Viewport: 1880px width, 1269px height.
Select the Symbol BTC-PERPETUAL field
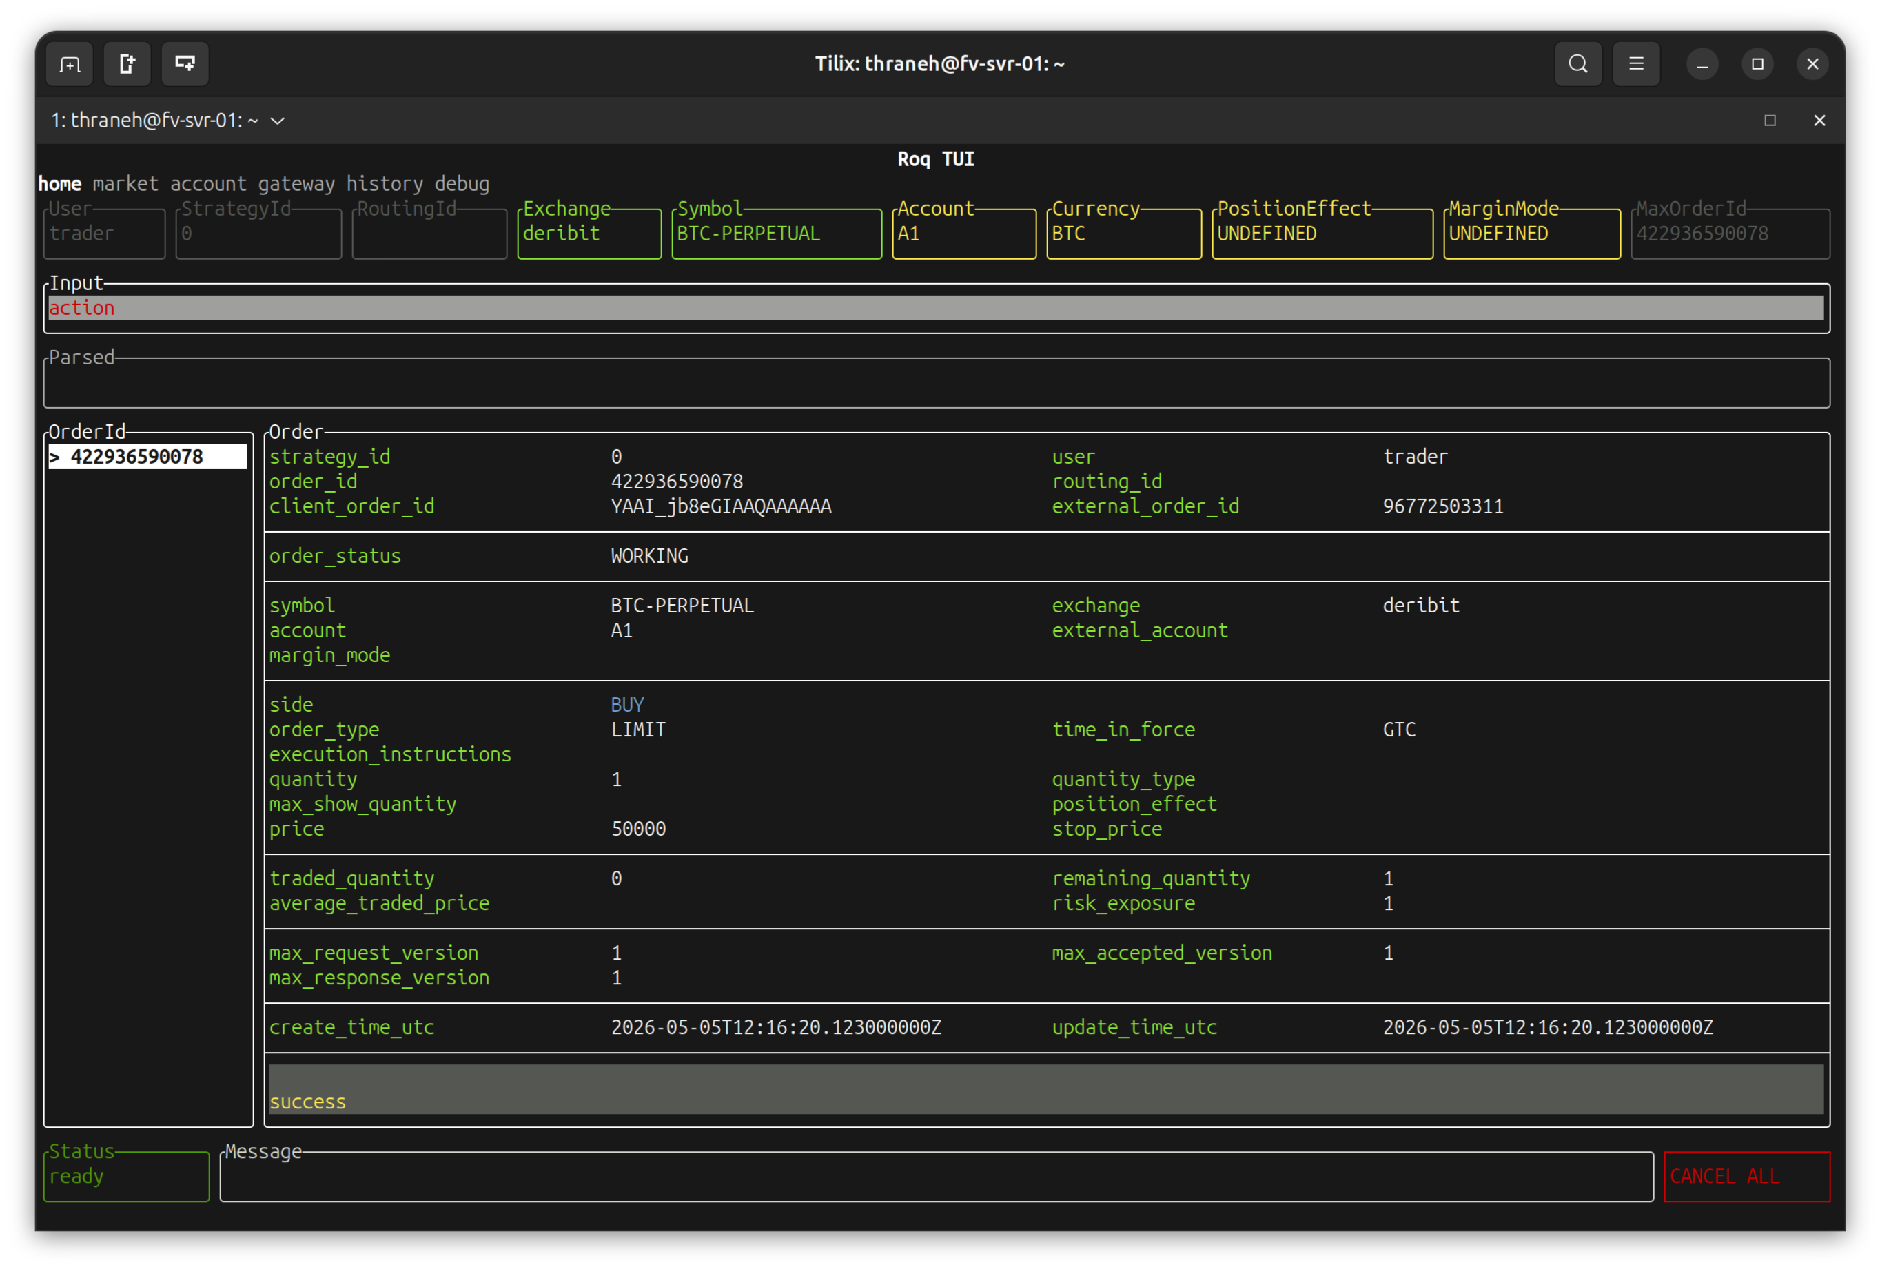(777, 233)
